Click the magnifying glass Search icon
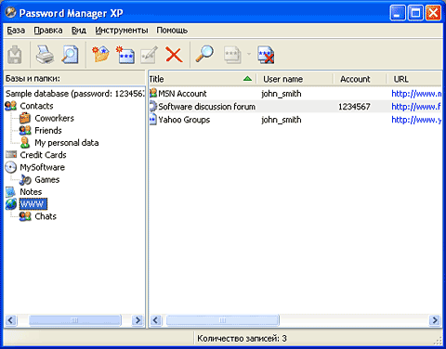This screenshot has height=349, width=446. 204,55
